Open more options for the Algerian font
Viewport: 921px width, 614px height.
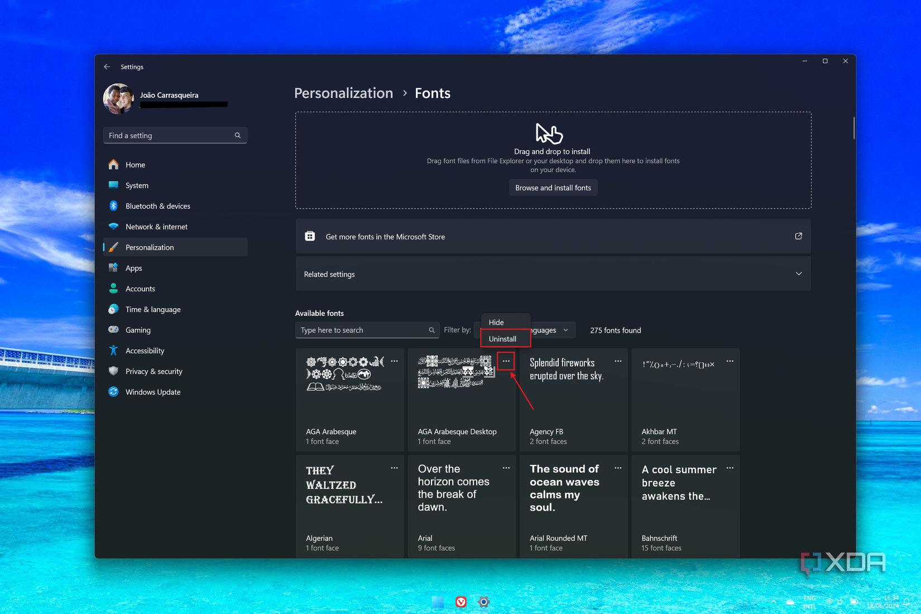(x=394, y=468)
